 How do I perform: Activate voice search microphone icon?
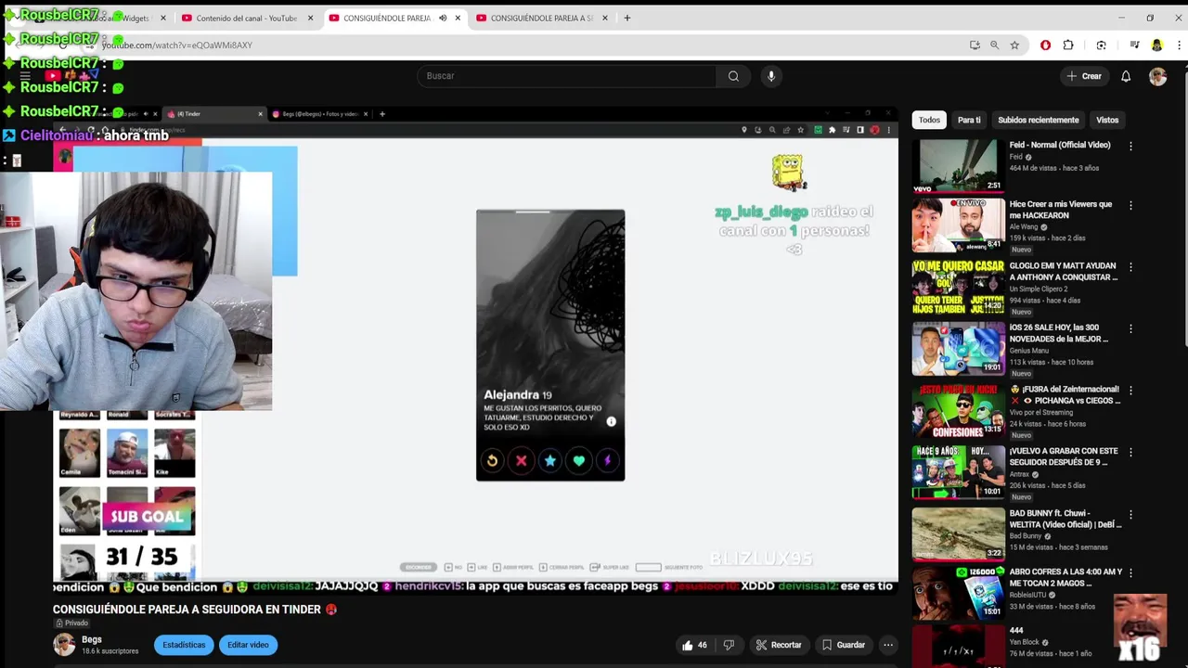click(770, 76)
